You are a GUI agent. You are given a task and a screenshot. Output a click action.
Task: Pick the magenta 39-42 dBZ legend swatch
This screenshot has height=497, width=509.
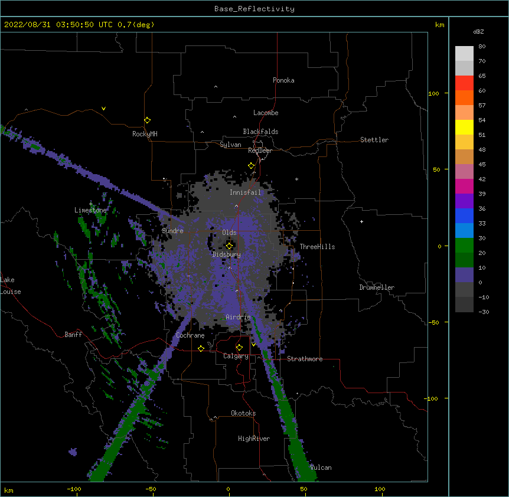pos(464,186)
